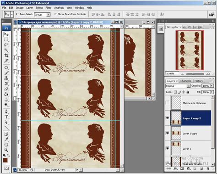Toggle lock image pixels brush icon
The height and width of the screenshot is (174, 217).
[x=179, y=92]
